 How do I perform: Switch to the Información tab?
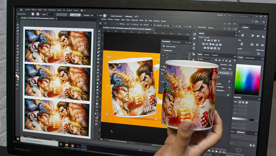pos(176,42)
